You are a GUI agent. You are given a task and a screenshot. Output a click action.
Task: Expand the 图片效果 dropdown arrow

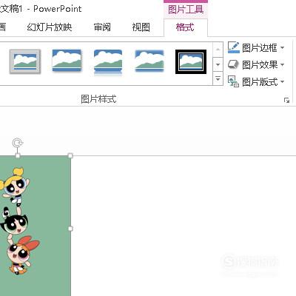(x=282, y=65)
